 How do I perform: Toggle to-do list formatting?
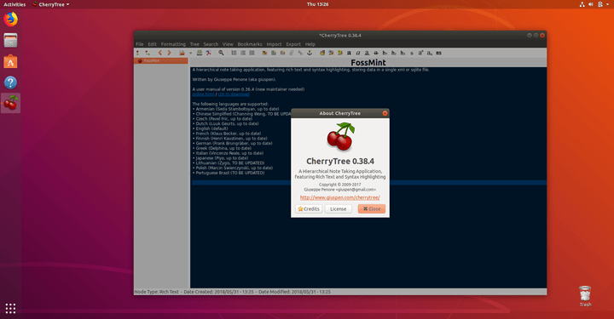click(252, 53)
